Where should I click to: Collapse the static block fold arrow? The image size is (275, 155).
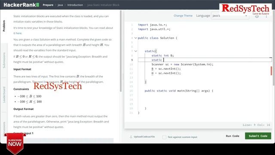pyautogui.click(x=136, y=51)
